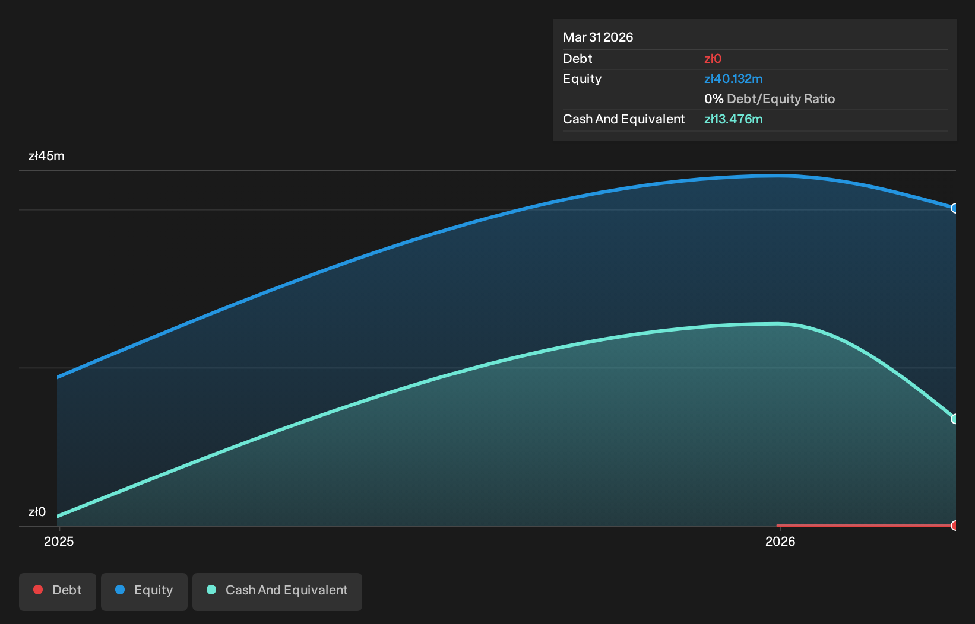This screenshot has width=975, height=624.
Task: Click the blue Equity legend dot
Action: click(x=120, y=590)
